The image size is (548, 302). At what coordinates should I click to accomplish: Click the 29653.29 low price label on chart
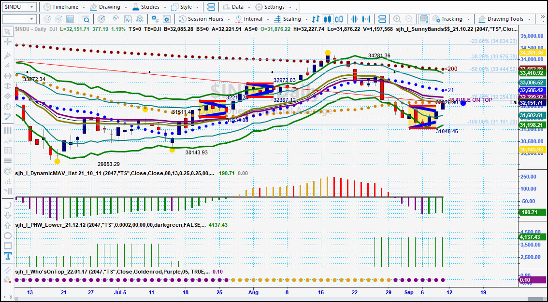[109, 164]
